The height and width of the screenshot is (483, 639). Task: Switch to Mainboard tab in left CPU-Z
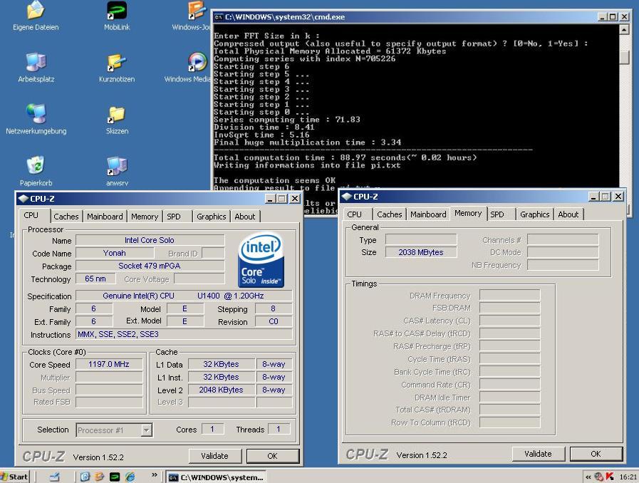click(105, 217)
